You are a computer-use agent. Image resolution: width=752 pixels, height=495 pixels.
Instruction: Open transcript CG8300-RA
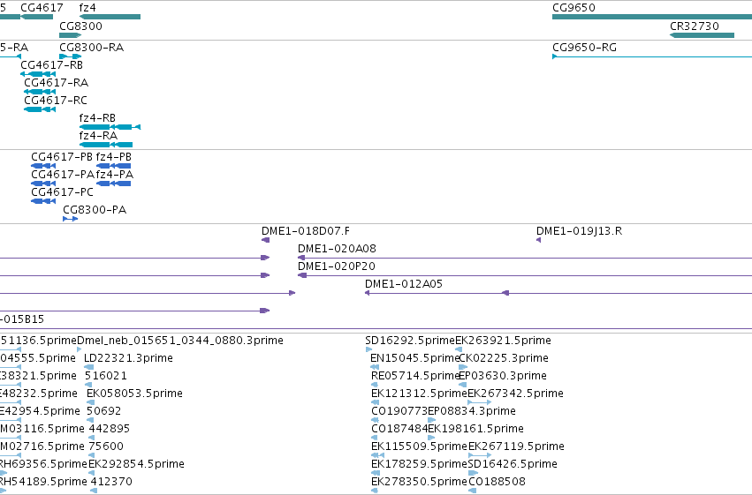[x=92, y=48]
